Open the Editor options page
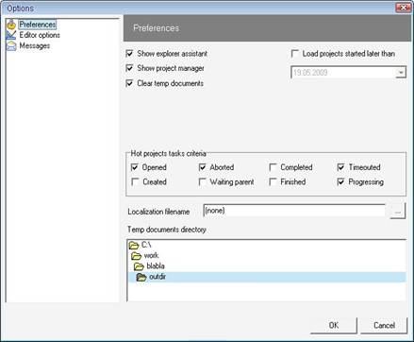 click(40, 35)
